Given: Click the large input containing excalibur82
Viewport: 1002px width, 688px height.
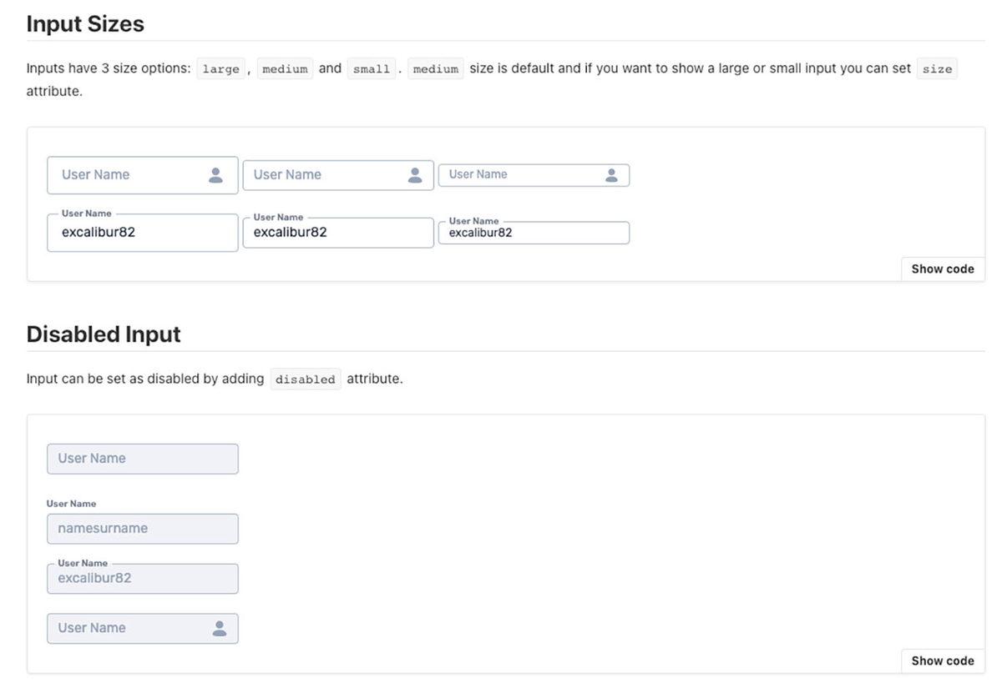Looking at the screenshot, I should tap(142, 233).
